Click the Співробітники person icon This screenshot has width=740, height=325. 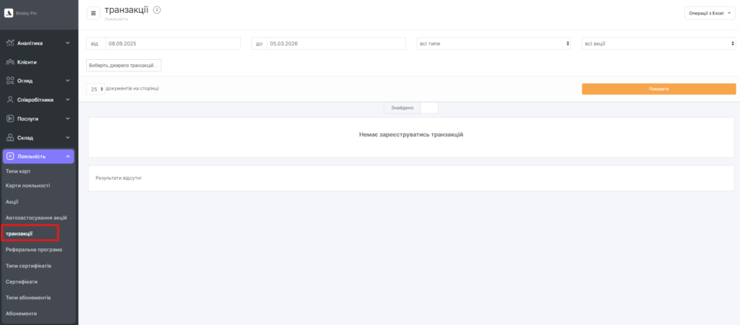point(10,100)
